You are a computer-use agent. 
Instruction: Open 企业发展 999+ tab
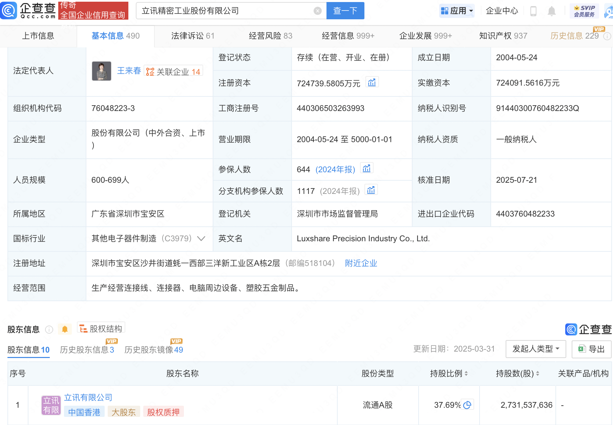coord(426,36)
